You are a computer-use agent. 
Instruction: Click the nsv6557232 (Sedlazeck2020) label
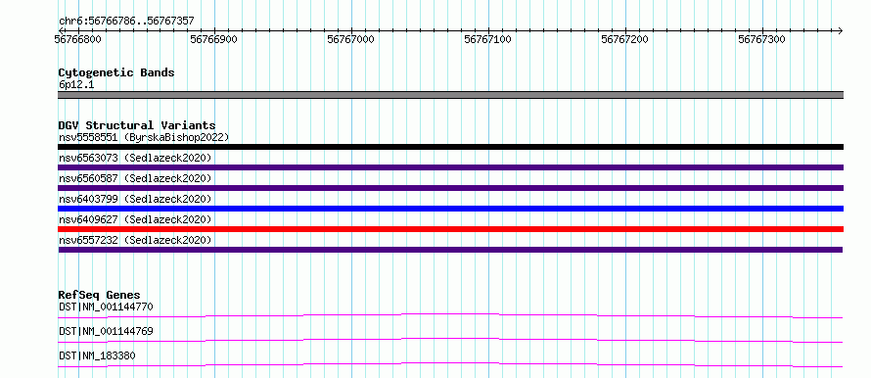point(135,240)
